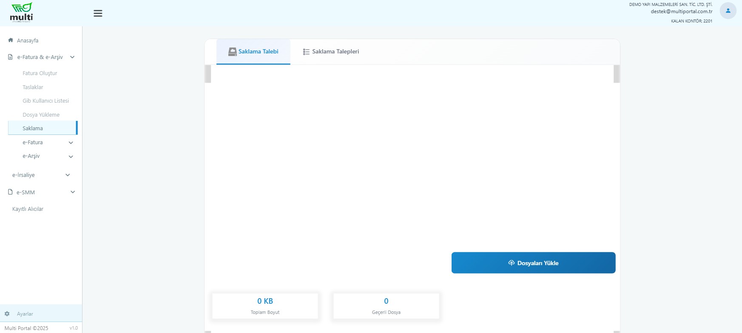Image resolution: width=742 pixels, height=333 pixels.
Task: Click the cloud upload icon
Action: tap(512, 263)
